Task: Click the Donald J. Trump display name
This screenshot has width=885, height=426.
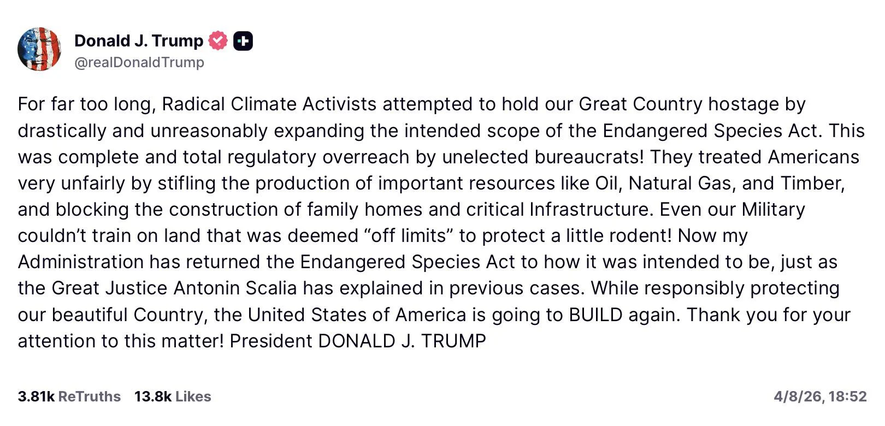Action: pos(139,41)
